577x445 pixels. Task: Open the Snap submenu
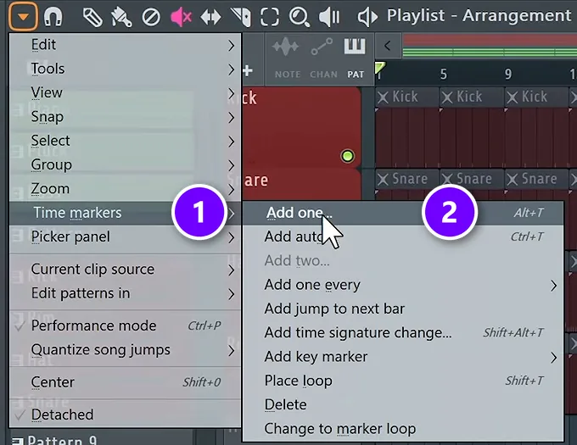pos(125,117)
